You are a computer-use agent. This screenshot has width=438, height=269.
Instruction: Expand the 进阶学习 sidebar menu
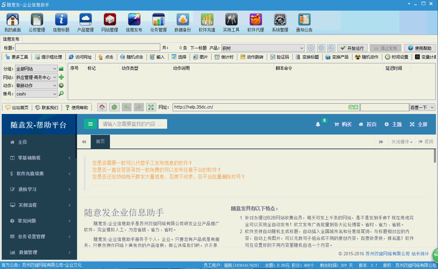(39, 189)
